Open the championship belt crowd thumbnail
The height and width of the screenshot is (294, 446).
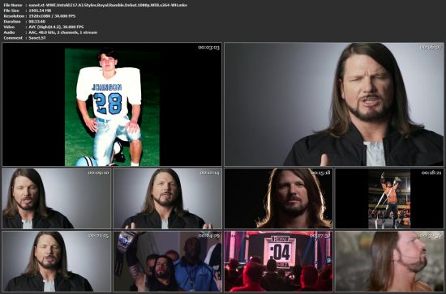(167, 262)
